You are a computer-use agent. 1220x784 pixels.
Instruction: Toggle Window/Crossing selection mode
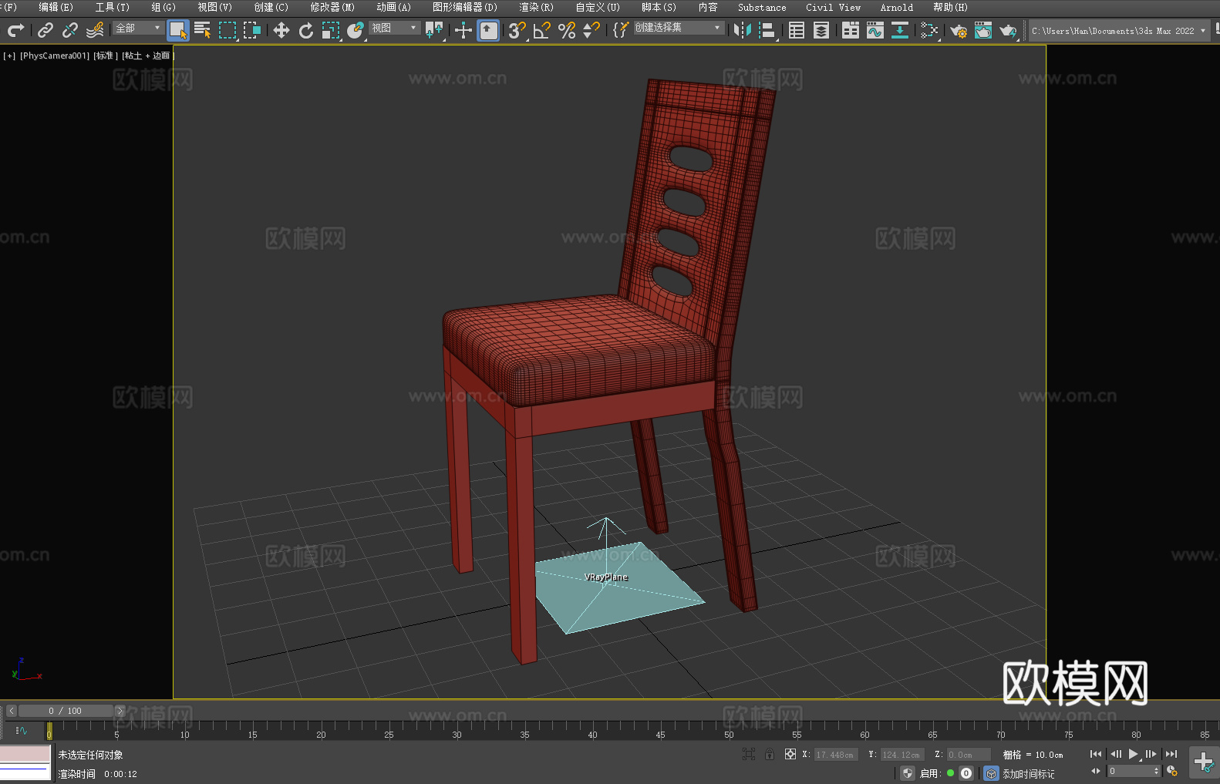(252, 30)
